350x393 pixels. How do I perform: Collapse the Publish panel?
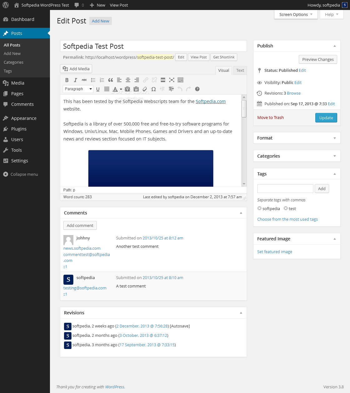pyautogui.click(x=335, y=46)
